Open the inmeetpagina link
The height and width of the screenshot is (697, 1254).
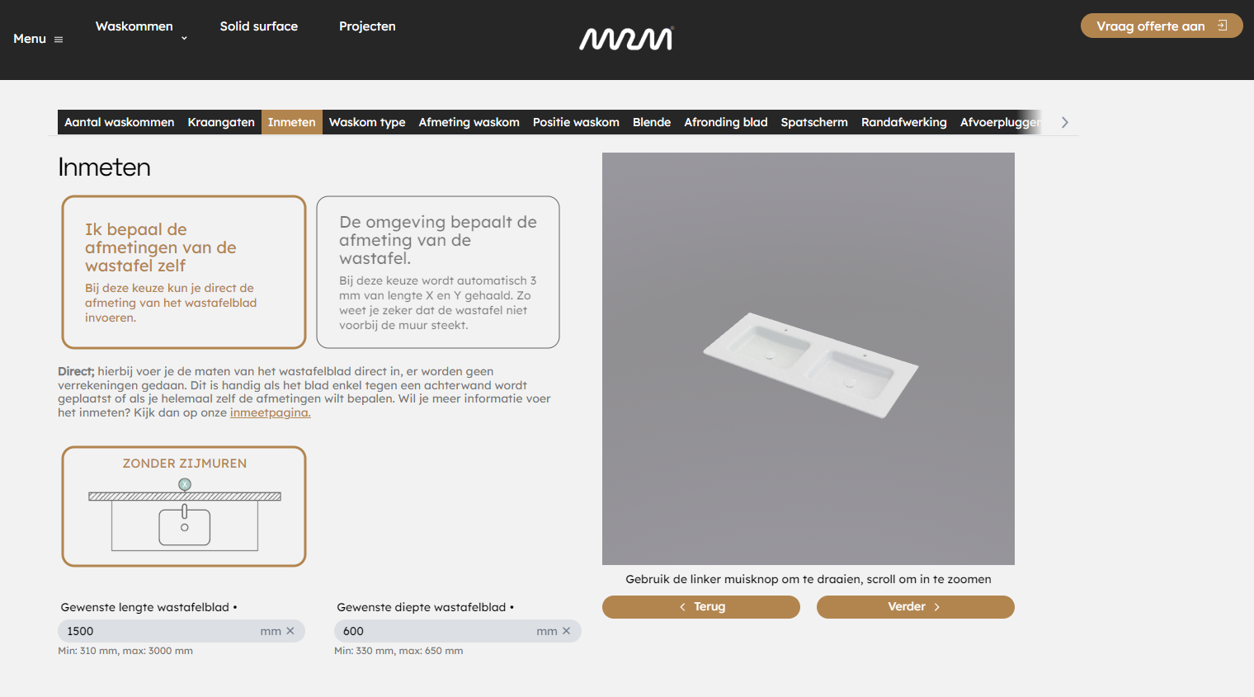pos(270,412)
